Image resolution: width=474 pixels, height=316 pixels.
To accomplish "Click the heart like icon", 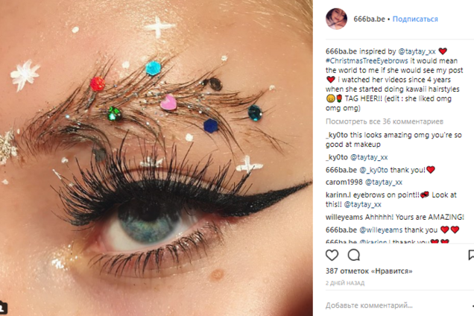I will point(332,255).
